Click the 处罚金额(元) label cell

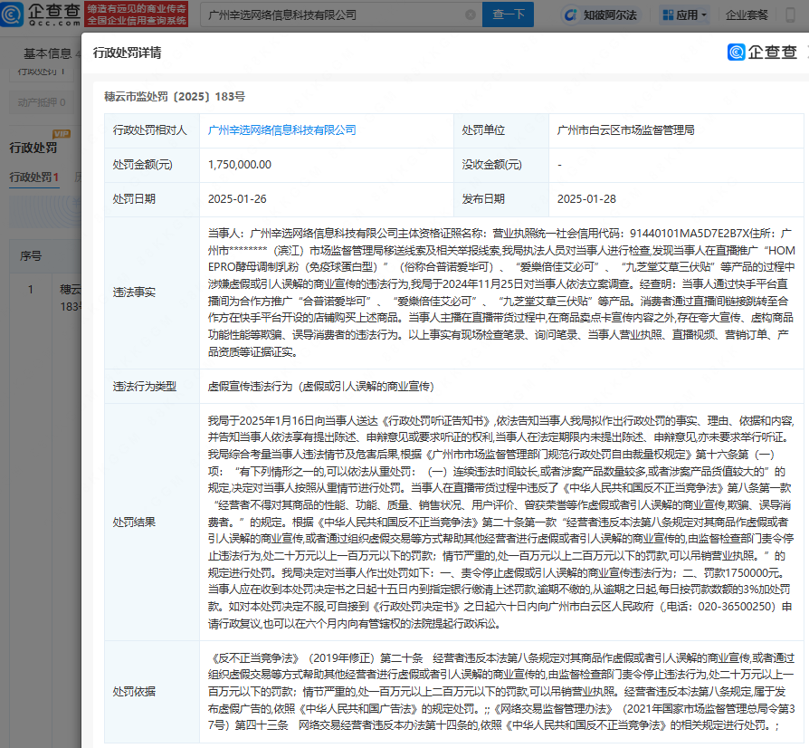(x=152, y=165)
